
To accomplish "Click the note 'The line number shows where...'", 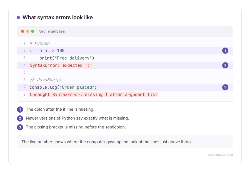I will [125, 142].
